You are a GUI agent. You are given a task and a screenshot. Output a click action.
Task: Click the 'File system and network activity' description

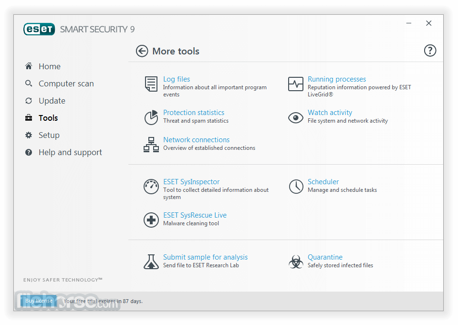[348, 121]
